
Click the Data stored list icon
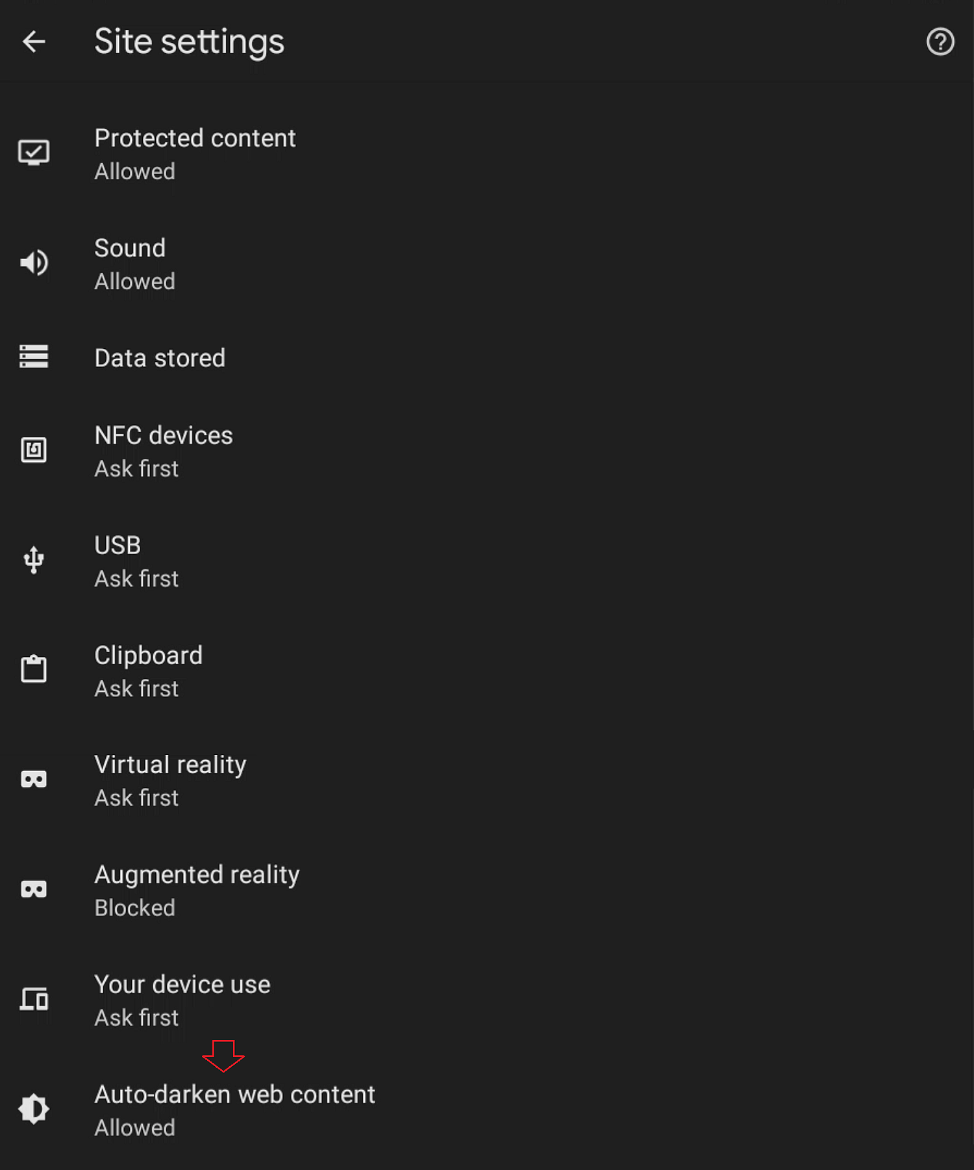pos(34,357)
